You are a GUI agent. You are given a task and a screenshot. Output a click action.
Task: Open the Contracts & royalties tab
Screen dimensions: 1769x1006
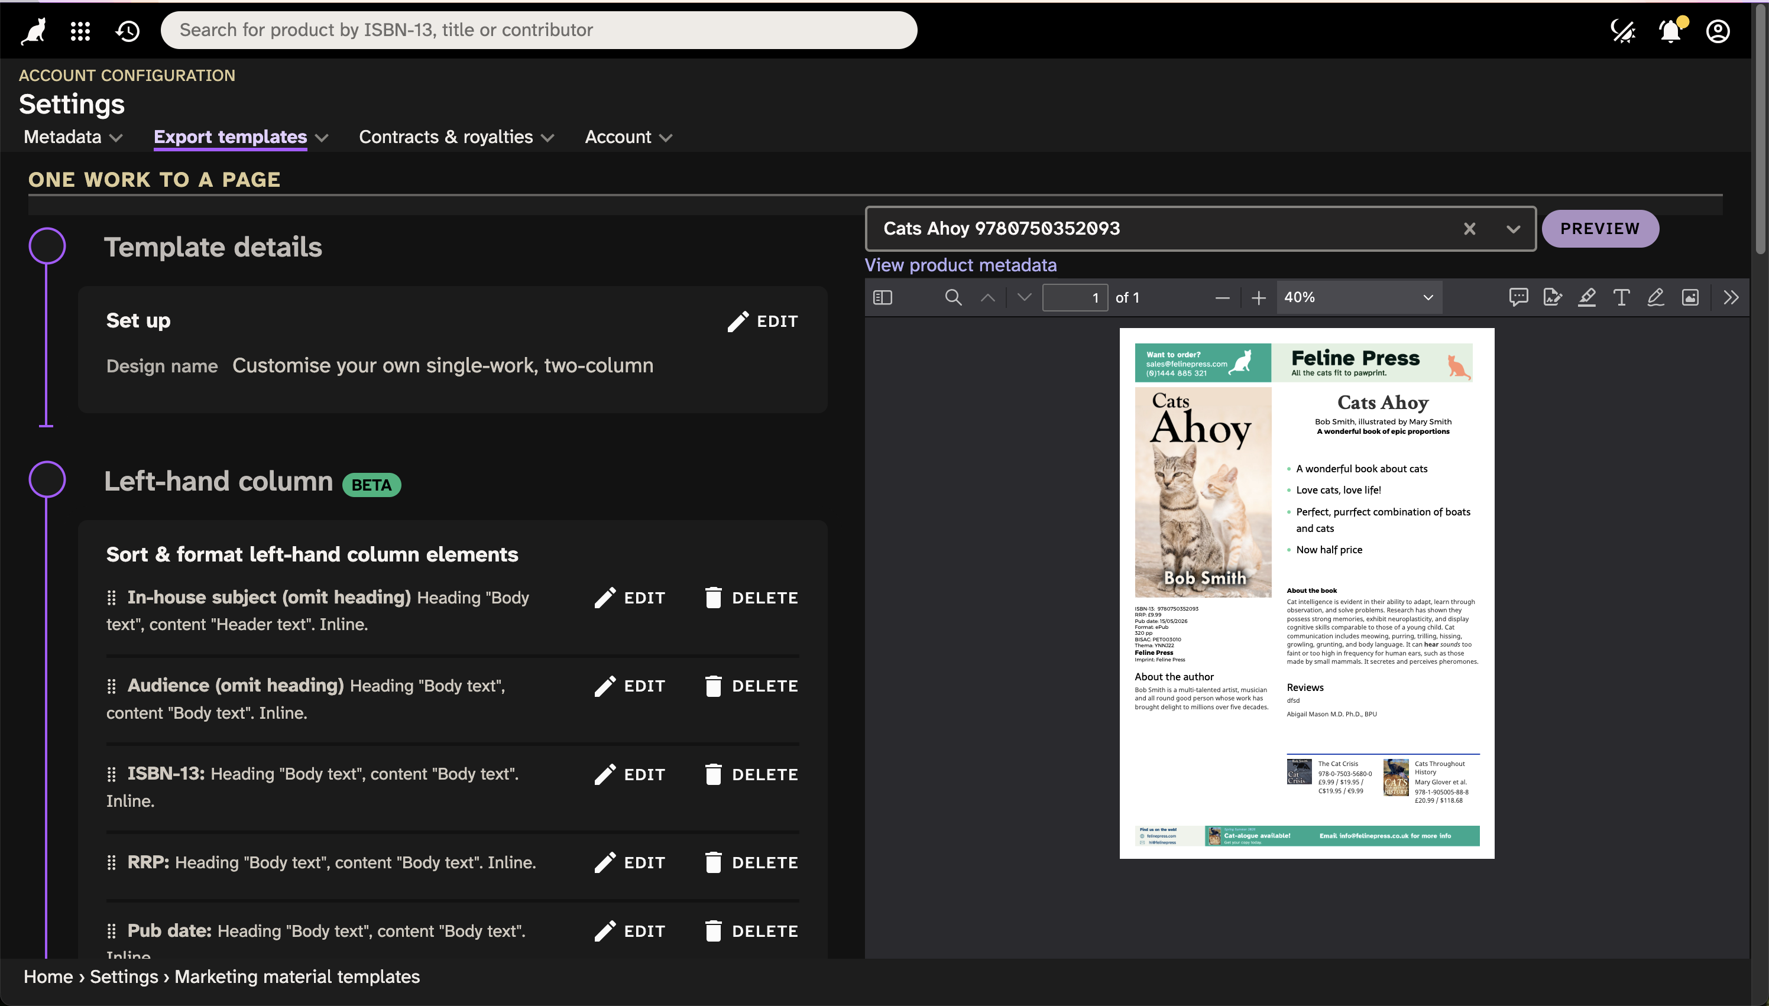point(456,137)
